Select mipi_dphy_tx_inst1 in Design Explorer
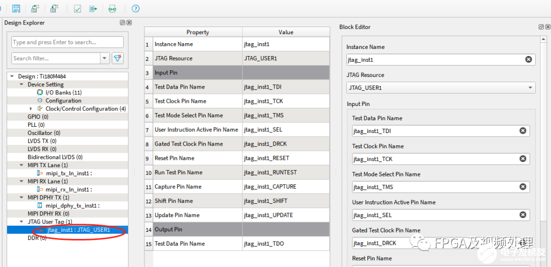The height and width of the screenshot is (267, 551). [x=72, y=206]
